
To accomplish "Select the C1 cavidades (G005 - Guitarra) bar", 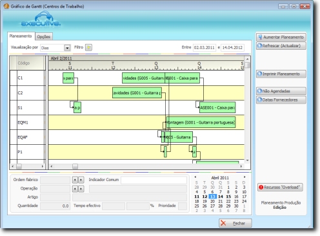I will coord(143,78).
